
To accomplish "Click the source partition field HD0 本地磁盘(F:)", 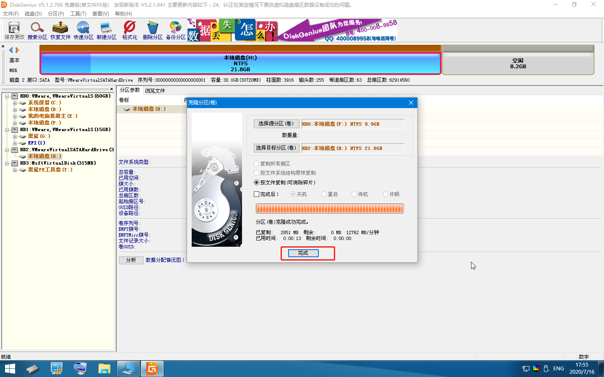I will tap(352, 124).
